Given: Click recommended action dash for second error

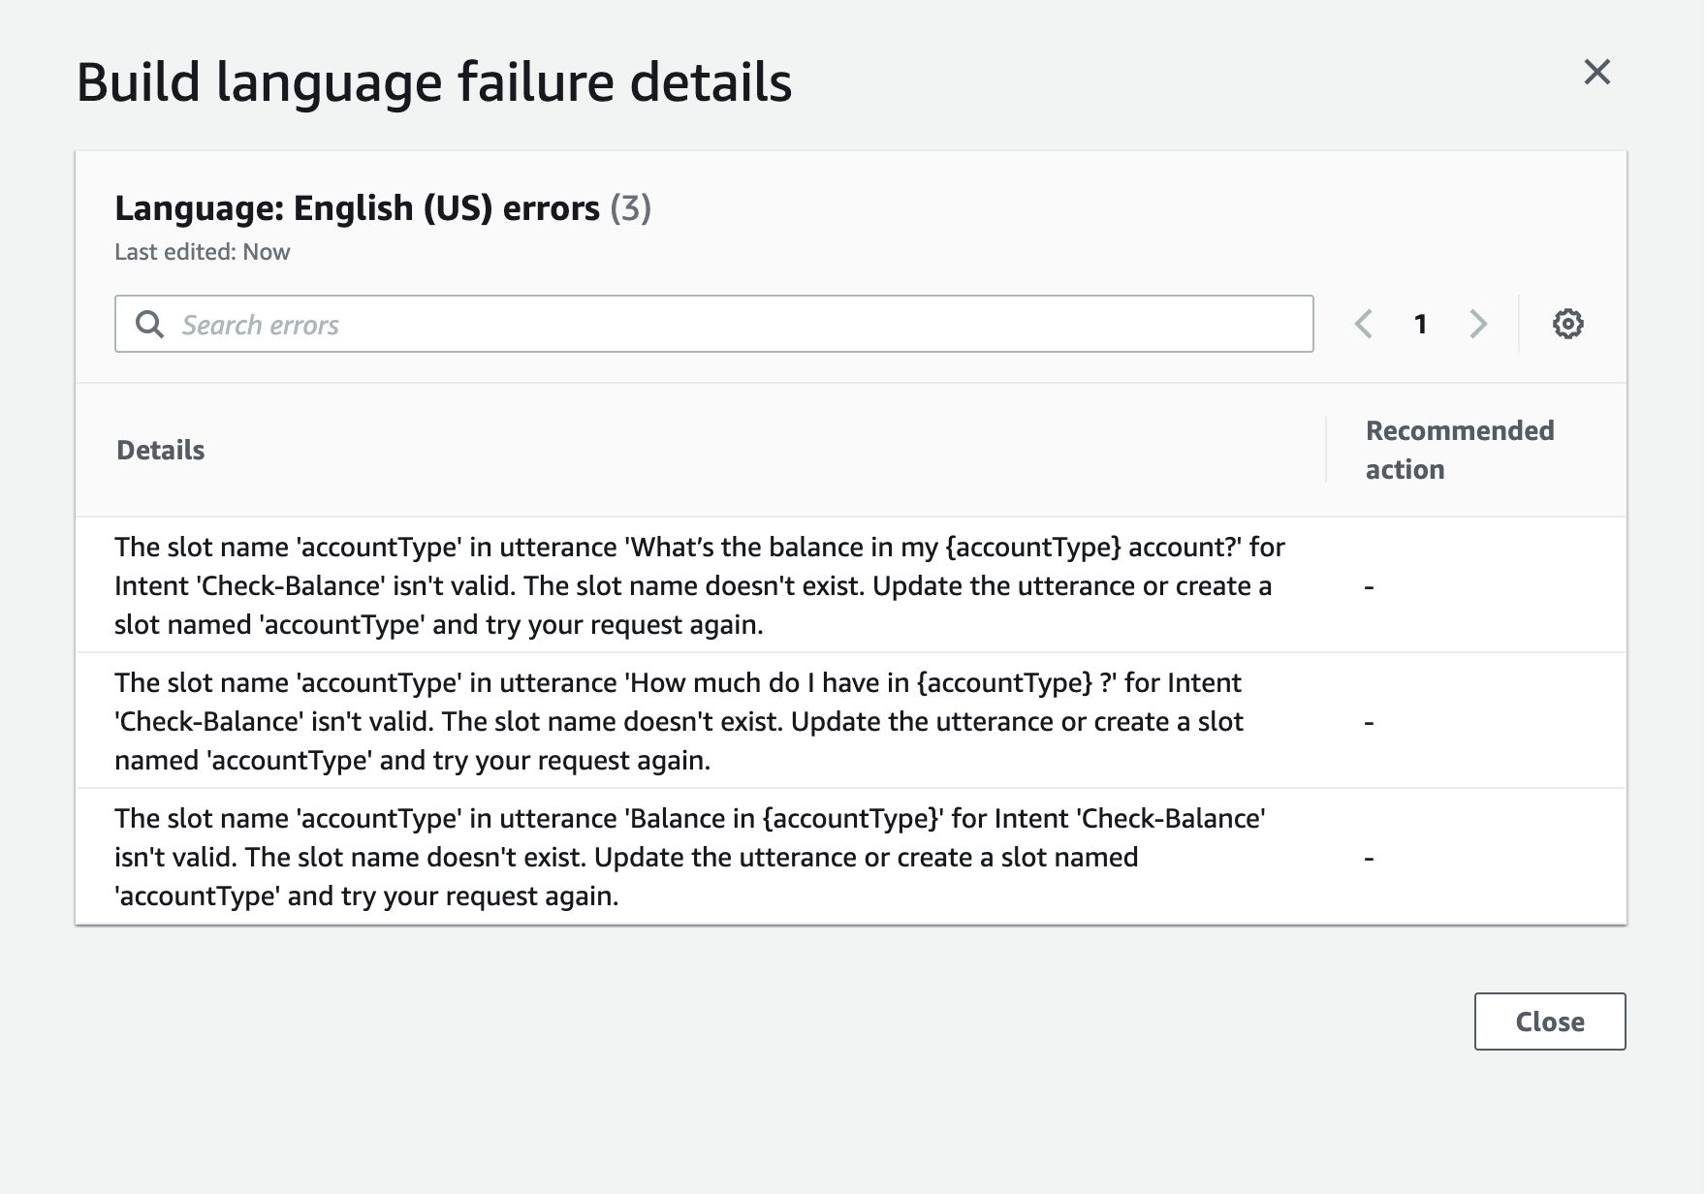Looking at the screenshot, I should point(1369,722).
